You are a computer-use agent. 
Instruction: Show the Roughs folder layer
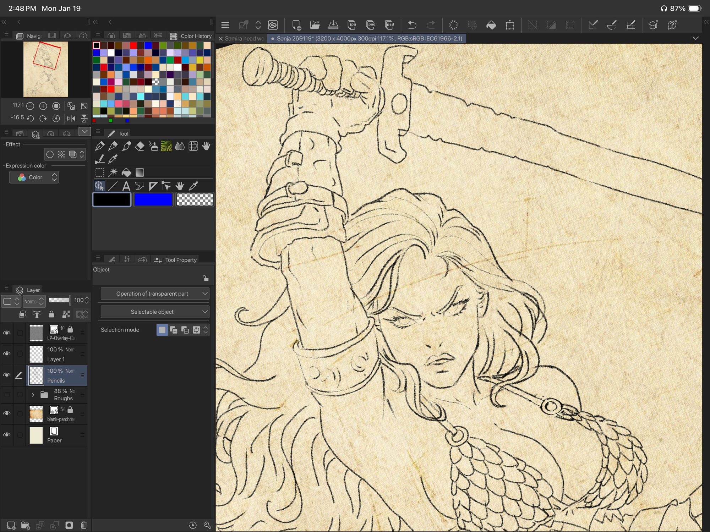pyautogui.click(x=7, y=395)
